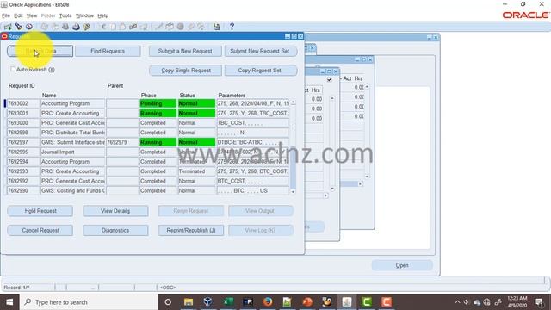Click the up arrow of the requests list scrollbar
The width and height of the screenshot is (551, 310).
tap(293, 103)
